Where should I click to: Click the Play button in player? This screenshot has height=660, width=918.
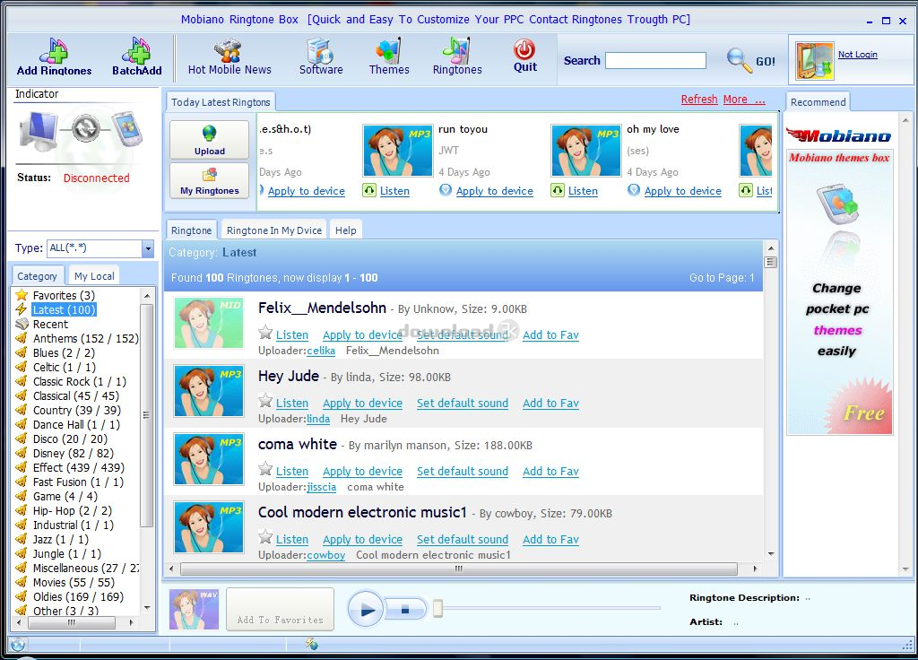pos(366,610)
